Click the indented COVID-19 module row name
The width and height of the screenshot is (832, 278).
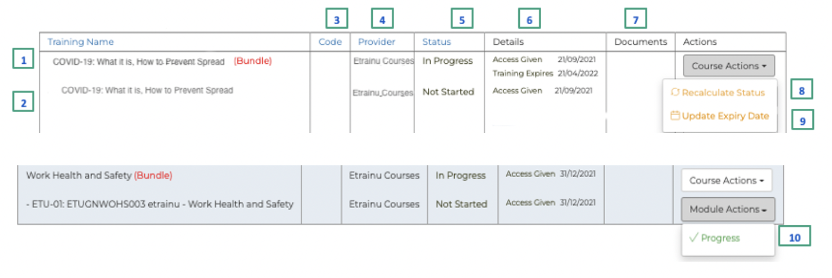point(147,90)
